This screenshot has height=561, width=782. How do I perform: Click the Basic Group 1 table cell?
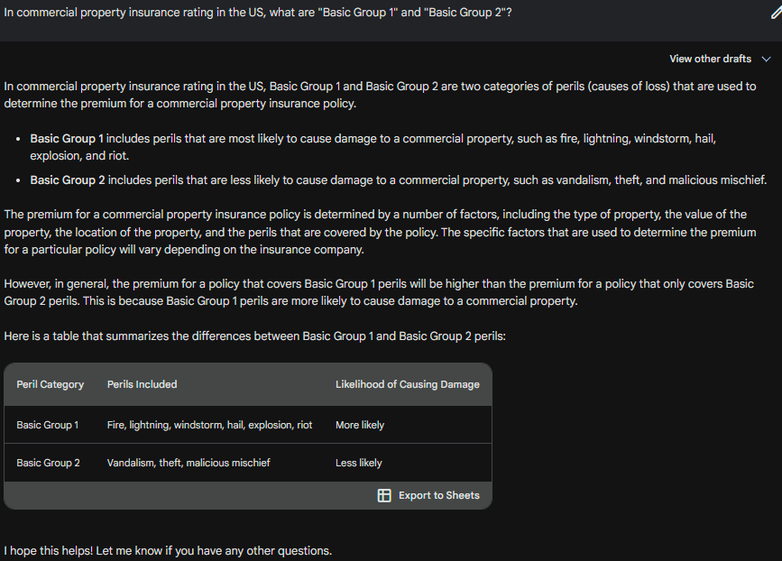48,425
